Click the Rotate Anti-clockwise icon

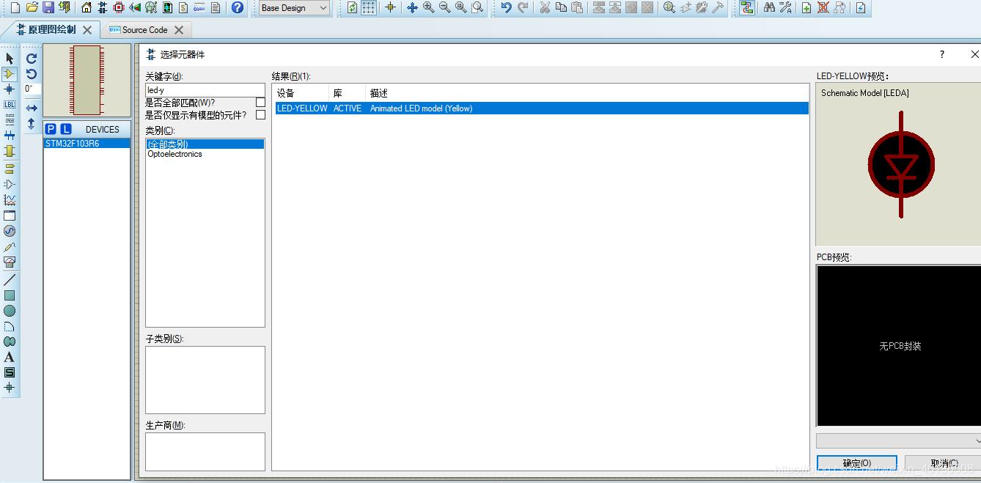(32, 73)
